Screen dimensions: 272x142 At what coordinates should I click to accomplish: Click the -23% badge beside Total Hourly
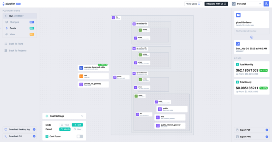tap(264, 88)
